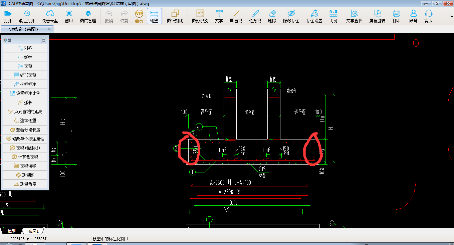The height and width of the screenshot is (245, 454).
Task: Click the 内地台 drawing label
Action: pyautogui.click(x=291, y=91)
